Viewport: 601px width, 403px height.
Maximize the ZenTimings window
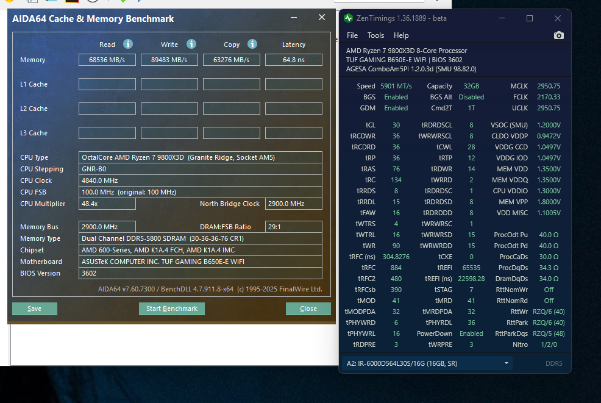[529, 18]
